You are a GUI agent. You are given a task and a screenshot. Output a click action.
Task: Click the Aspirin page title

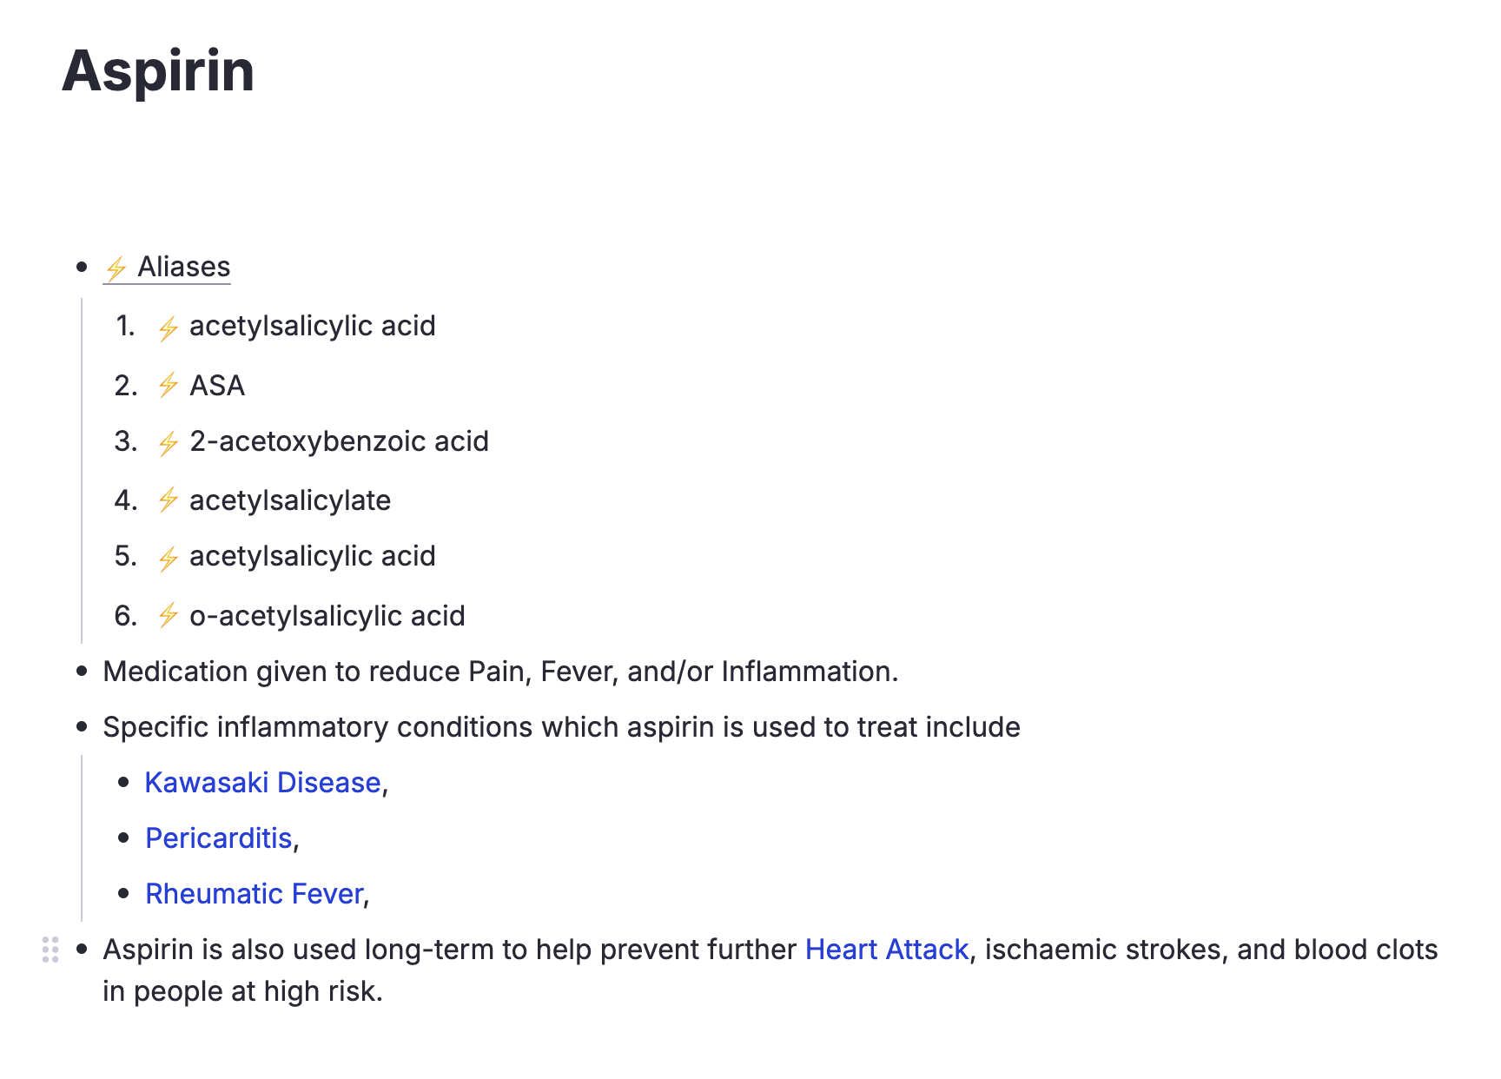(x=158, y=70)
